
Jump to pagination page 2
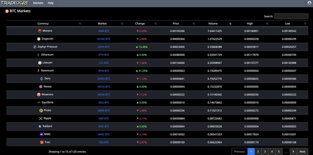[258, 152]
